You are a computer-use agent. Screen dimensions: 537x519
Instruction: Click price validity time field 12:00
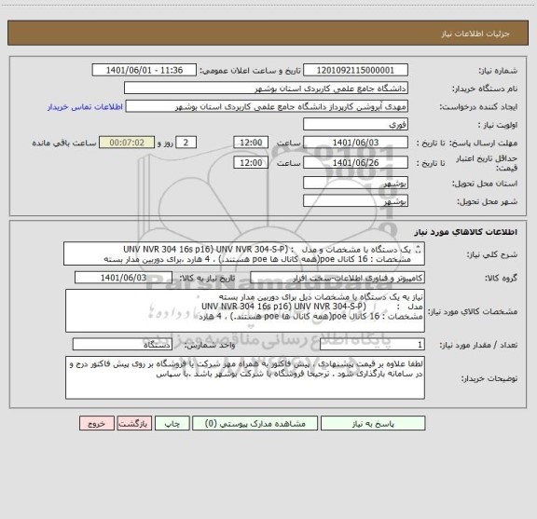[251, 163]
